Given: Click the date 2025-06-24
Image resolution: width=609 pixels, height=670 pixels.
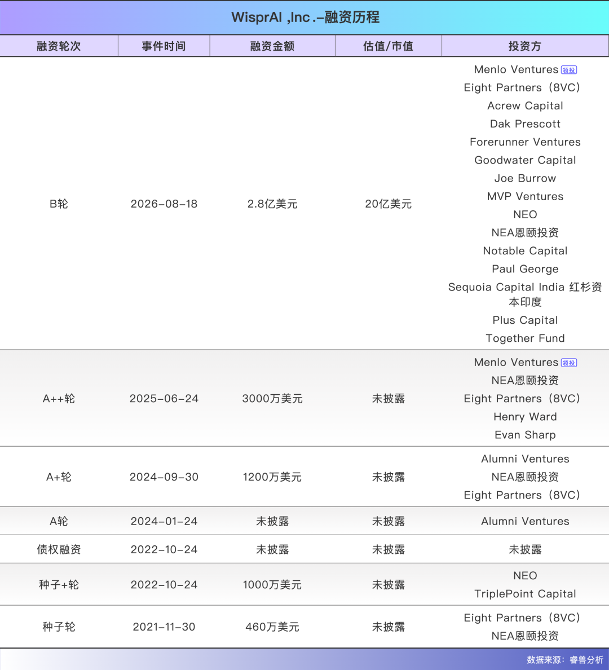Looking at the screenshot, I should click(164, 399).
